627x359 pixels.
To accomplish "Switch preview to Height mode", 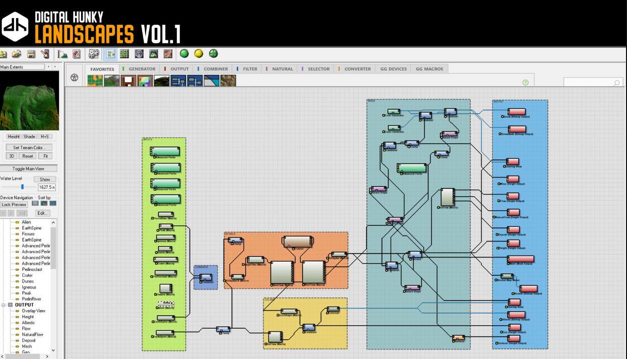I will click(14, 137).
